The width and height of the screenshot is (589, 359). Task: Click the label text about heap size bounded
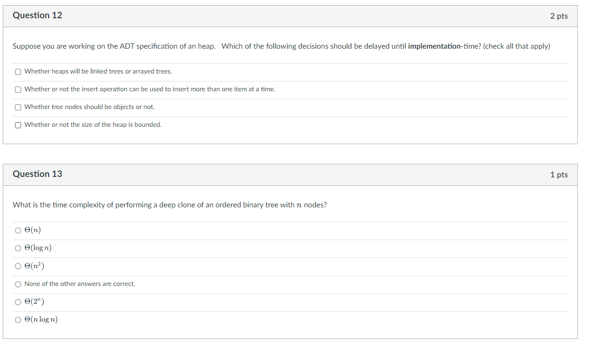(93, 125)
